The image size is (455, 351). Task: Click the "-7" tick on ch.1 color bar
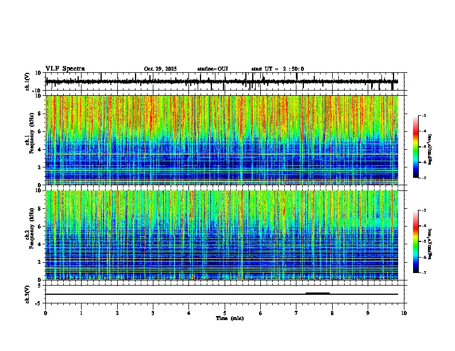point(424,178)
